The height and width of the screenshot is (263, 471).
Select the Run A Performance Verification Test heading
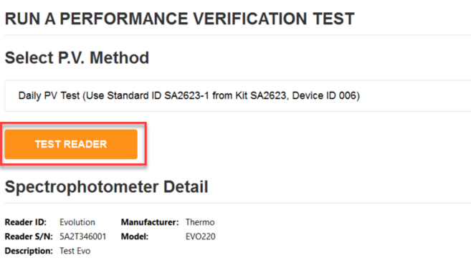(180, 19)
